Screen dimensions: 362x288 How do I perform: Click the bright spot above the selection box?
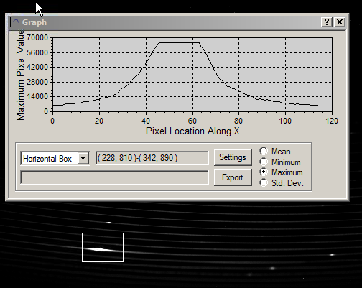[x=109, y=223]
